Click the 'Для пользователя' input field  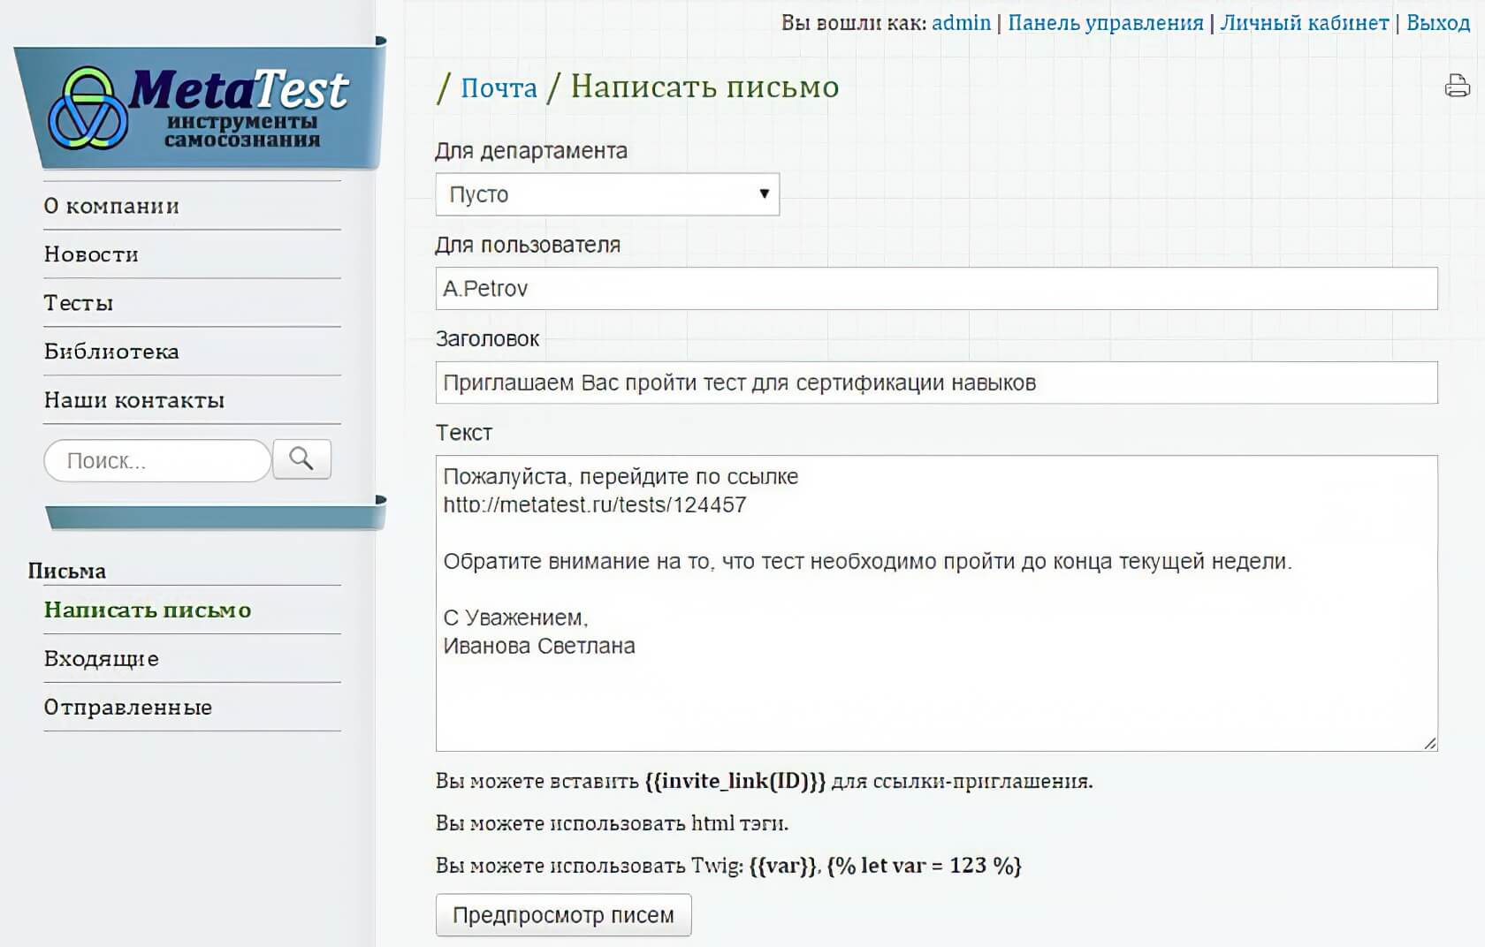(x=936, y=289)
